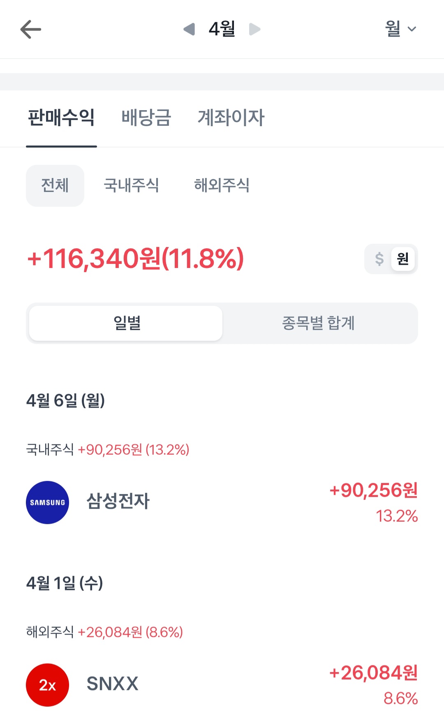Open the 월 period dropdown

(393, 29)
